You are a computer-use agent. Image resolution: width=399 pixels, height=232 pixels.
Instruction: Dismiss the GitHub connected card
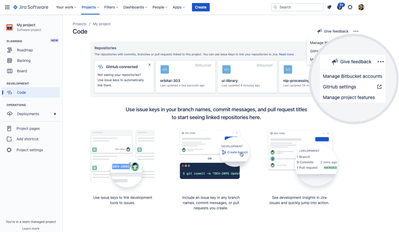tap(149, 65)
